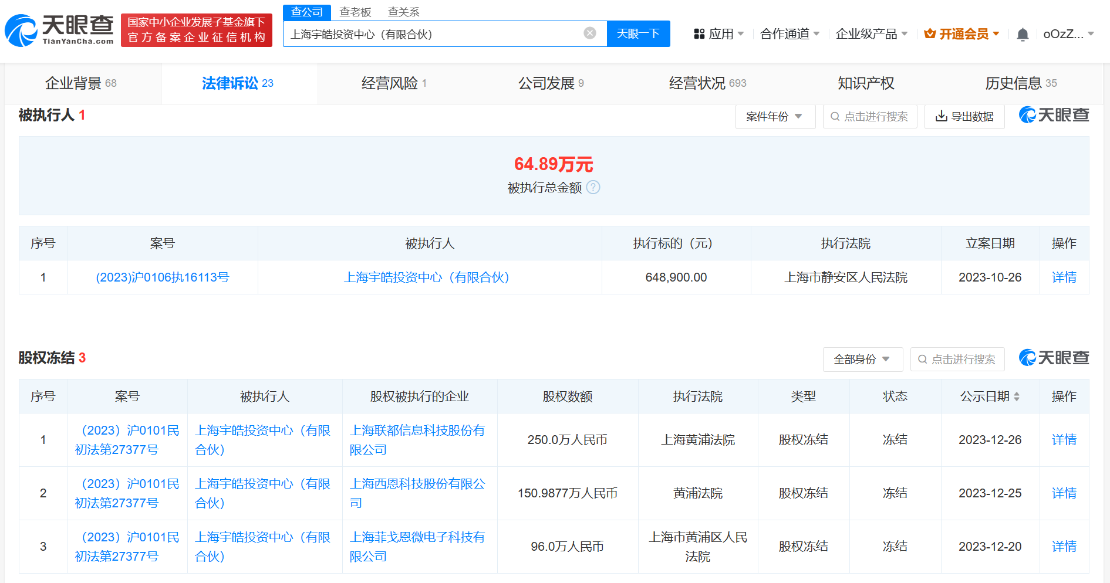Open case number link in 股权冻结 row 3
1110x583 pixels.
point(127,547)
